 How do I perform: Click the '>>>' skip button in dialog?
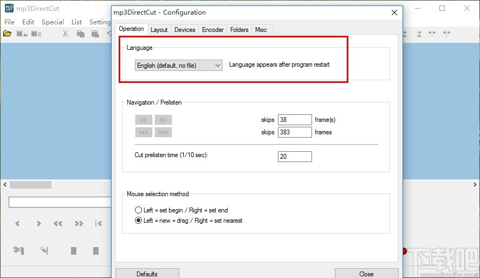[x=163, y=132]
